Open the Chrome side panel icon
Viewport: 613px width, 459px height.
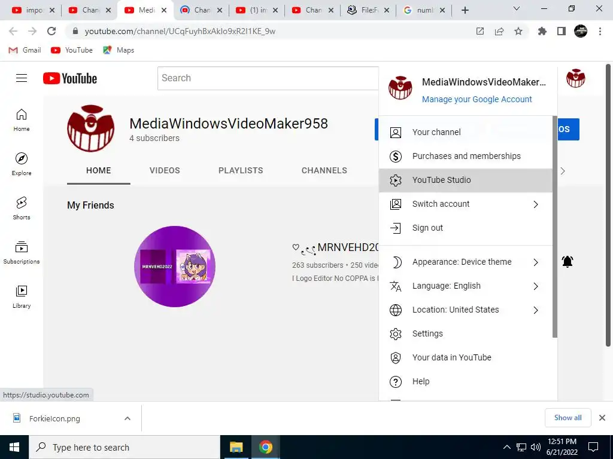pyautogui.click(x=562, y=31)
